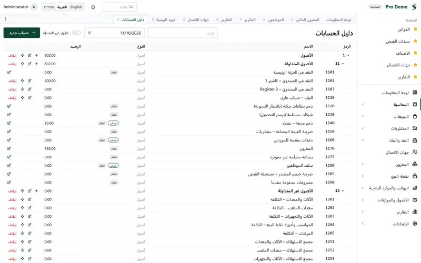Switch to قيود اليومية tab
This screenshot has width=421, height=263.
tap(166, 20)
